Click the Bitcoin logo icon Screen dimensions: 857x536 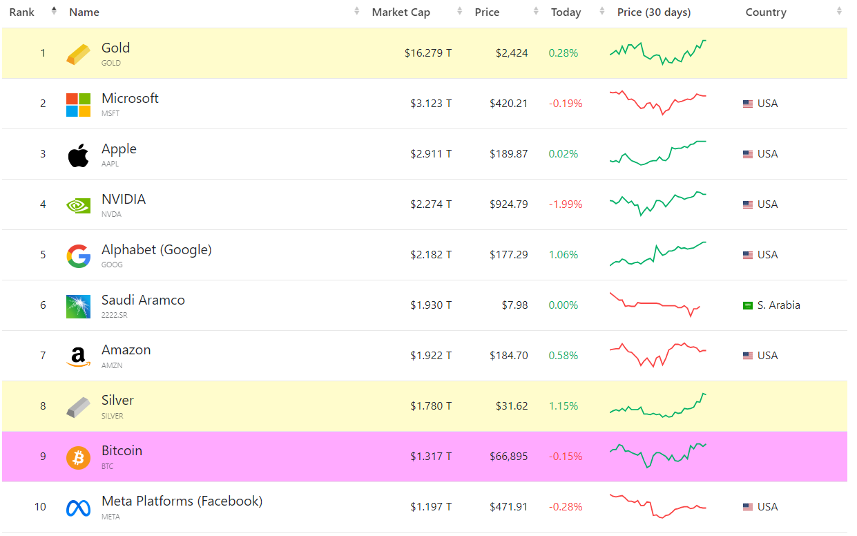click(78, 457)
